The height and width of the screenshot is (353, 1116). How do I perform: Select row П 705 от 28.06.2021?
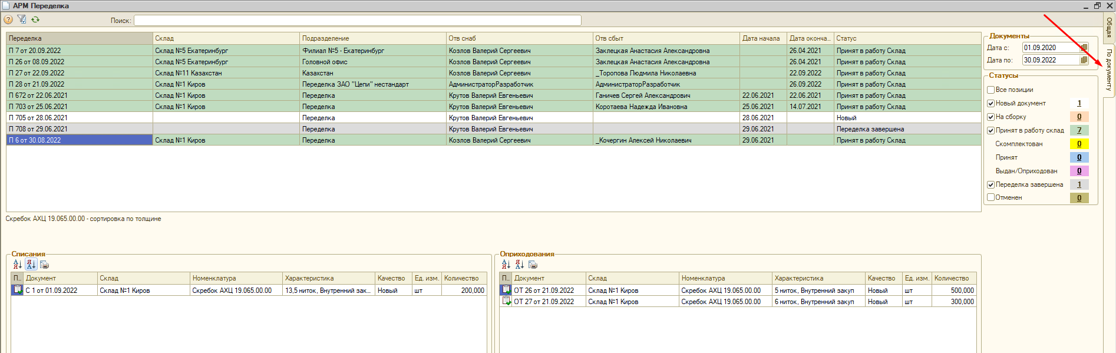point(494,118)
